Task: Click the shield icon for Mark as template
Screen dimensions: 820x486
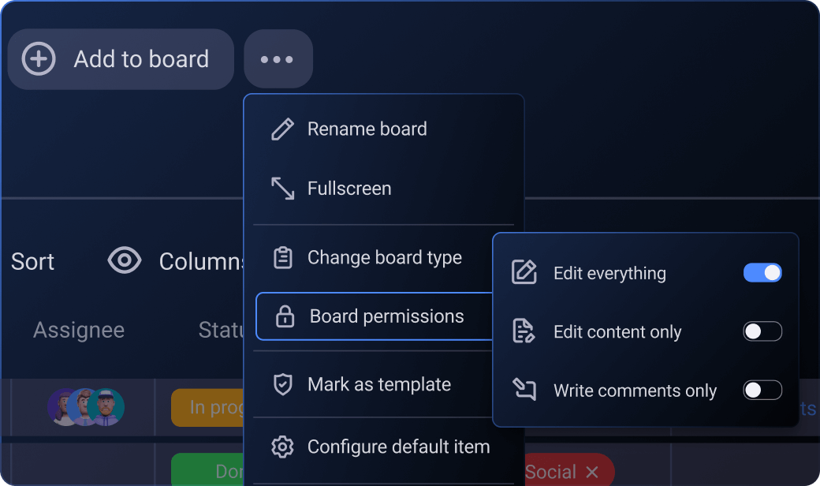Action: point(283,384)
